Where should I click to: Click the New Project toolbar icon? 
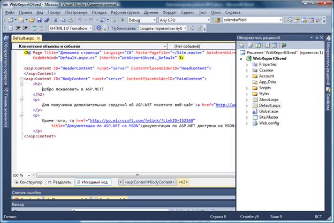10,20
